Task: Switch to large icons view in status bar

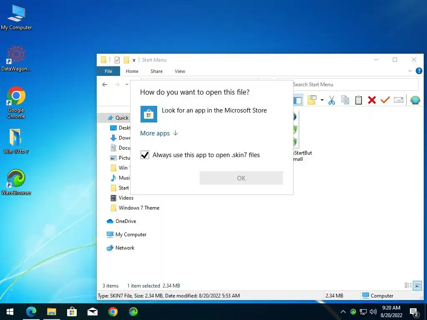Action: (x=417, y=285)
